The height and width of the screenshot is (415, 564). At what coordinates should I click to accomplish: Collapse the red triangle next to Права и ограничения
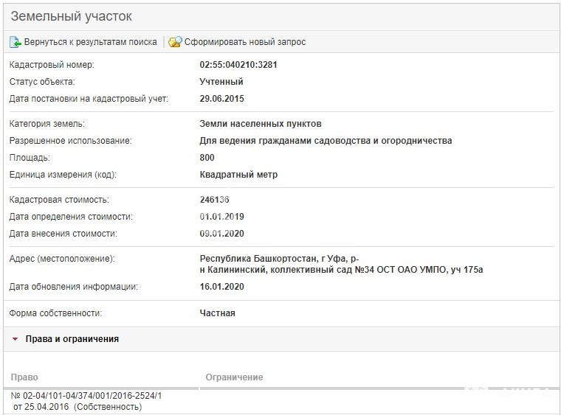(x=15, y=339)
